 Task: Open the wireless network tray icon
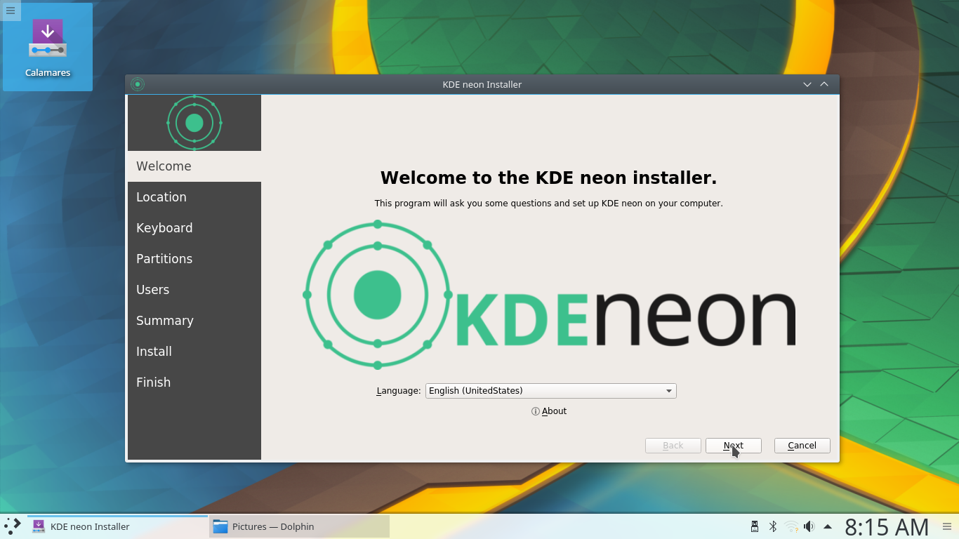pyautogui.click(x=791, y=526)
